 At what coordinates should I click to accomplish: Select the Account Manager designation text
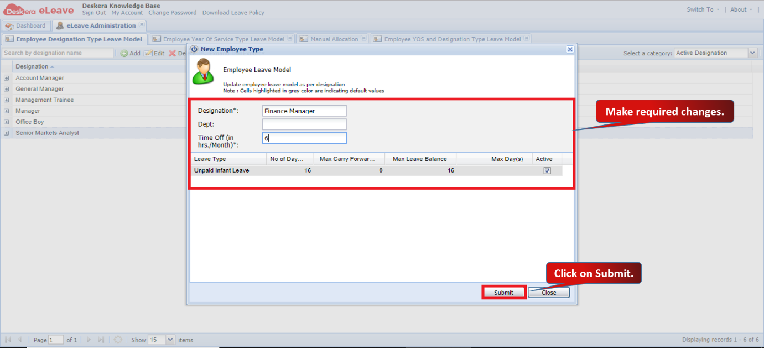[x=40, y=78]
